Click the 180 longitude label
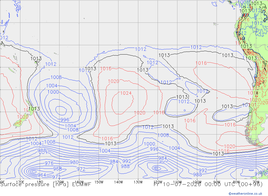Image resolution: width=268 pixels, height=196 pixels. (40, 182)
